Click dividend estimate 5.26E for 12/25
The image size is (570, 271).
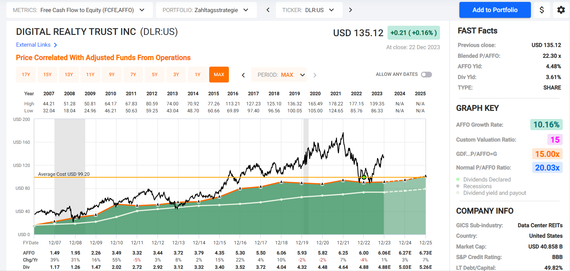[x=426, y=267]
